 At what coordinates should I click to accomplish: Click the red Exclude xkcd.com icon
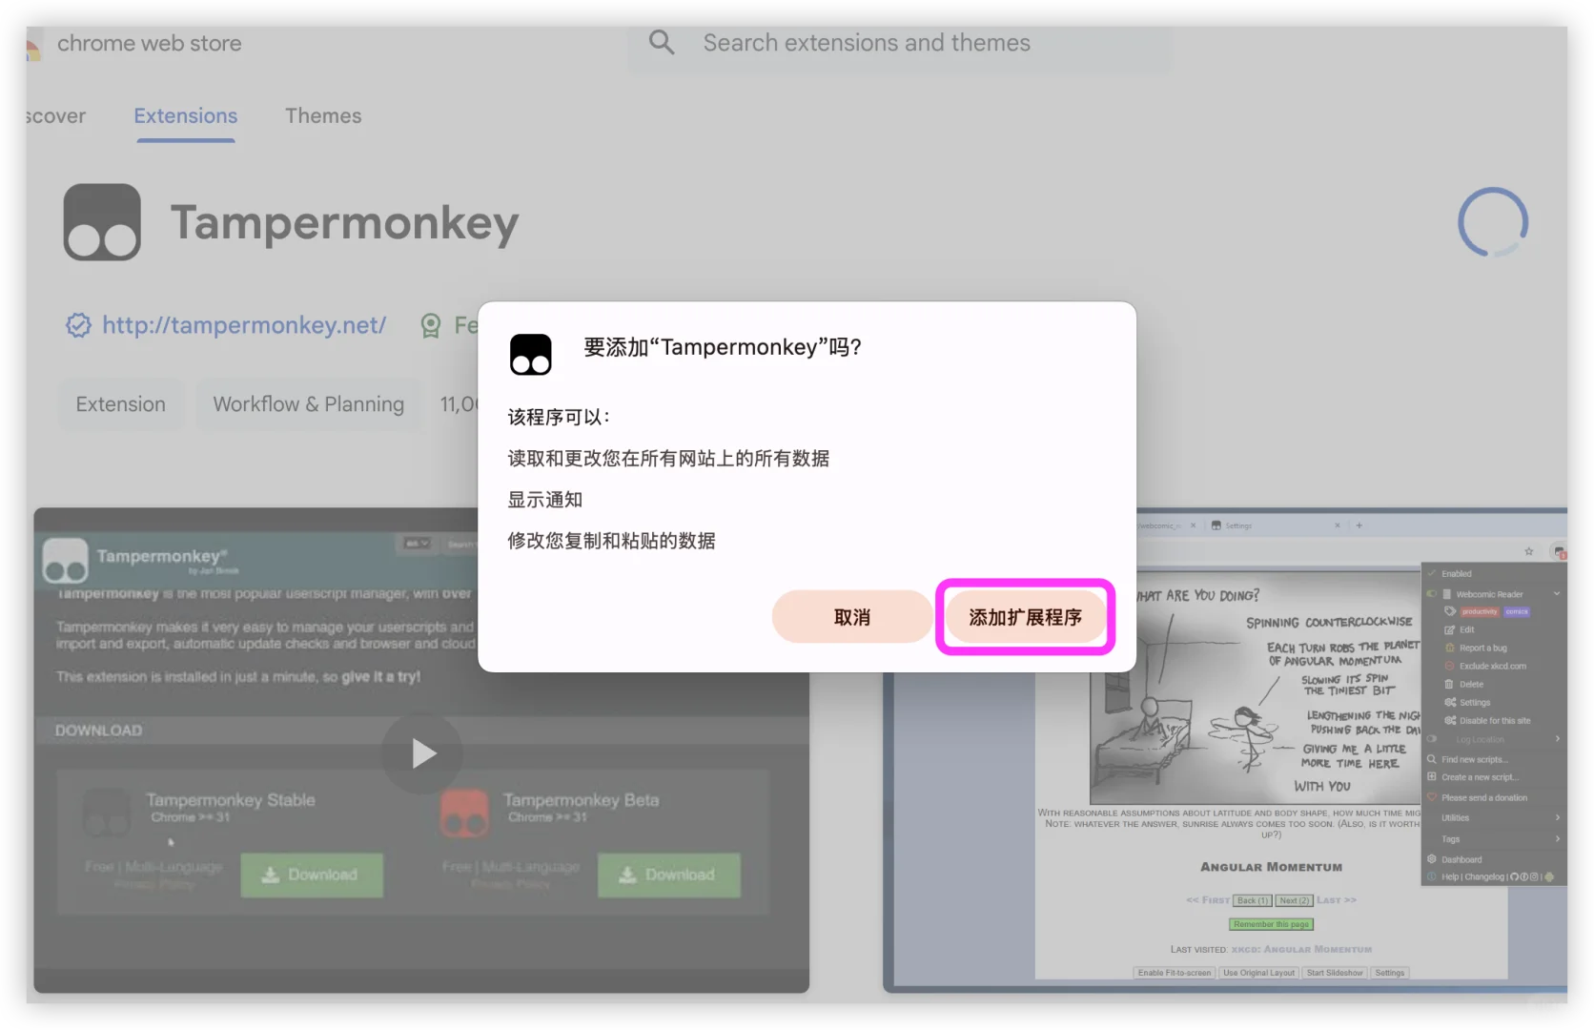pos(1450,666)
